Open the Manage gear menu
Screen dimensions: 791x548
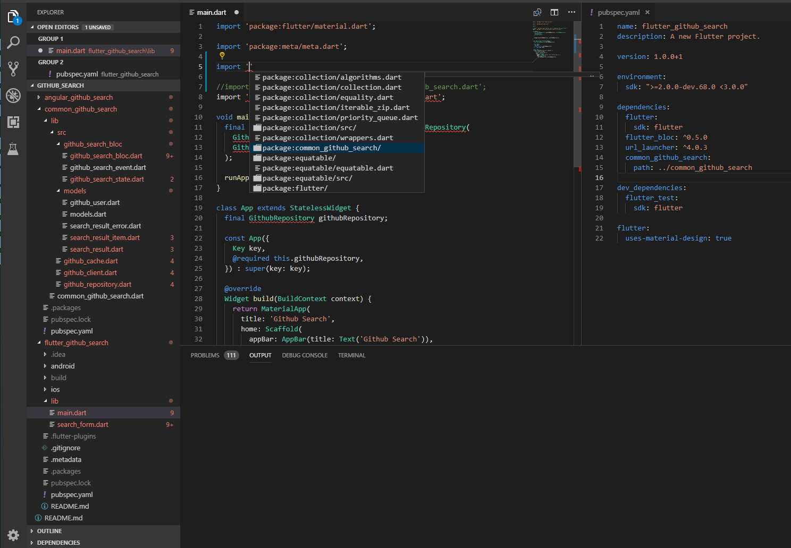[x=13, y=535]
